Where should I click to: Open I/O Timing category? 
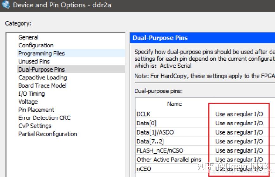[x=31, y=94]
